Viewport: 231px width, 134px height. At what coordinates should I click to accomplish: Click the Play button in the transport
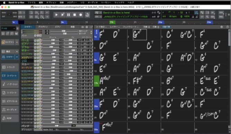pyautogui.click(x=56, y=15)
